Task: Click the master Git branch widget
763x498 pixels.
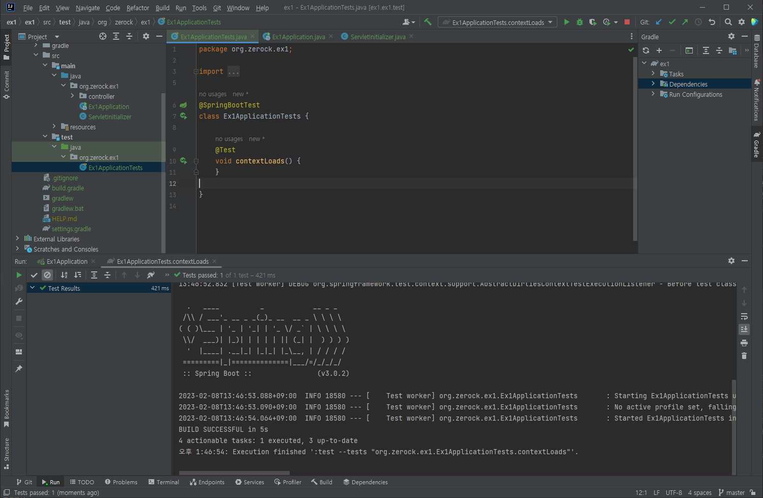Action: (x=731, y=492)
